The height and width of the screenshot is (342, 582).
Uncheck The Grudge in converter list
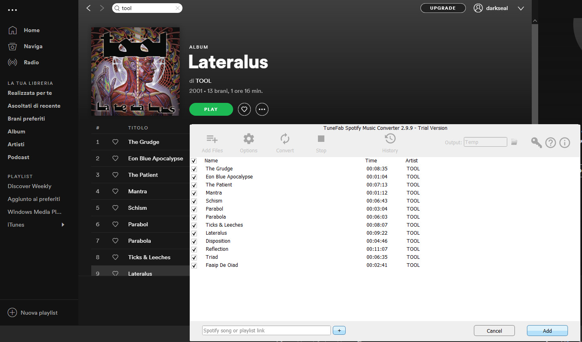[x=194, y=169]
